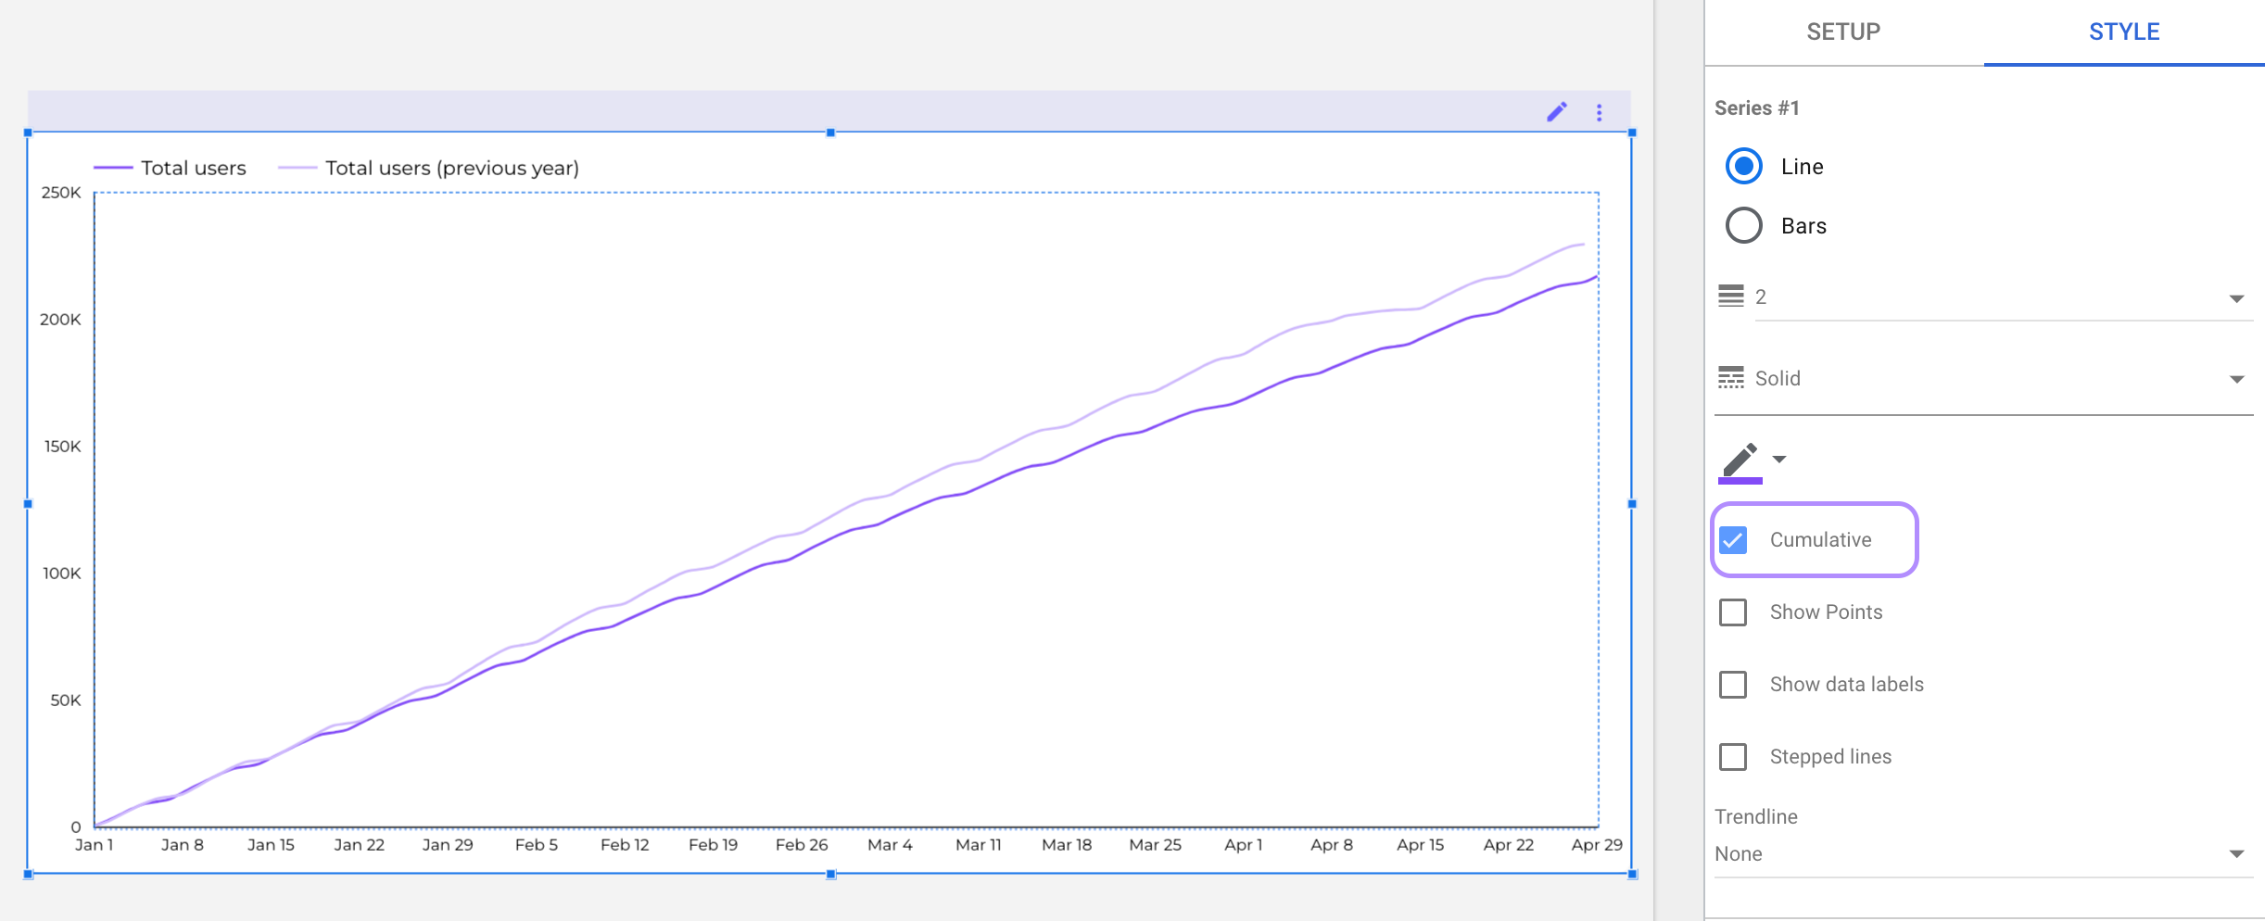
Task: Click the 250K y-axis label
Action: tap(61, 193)
